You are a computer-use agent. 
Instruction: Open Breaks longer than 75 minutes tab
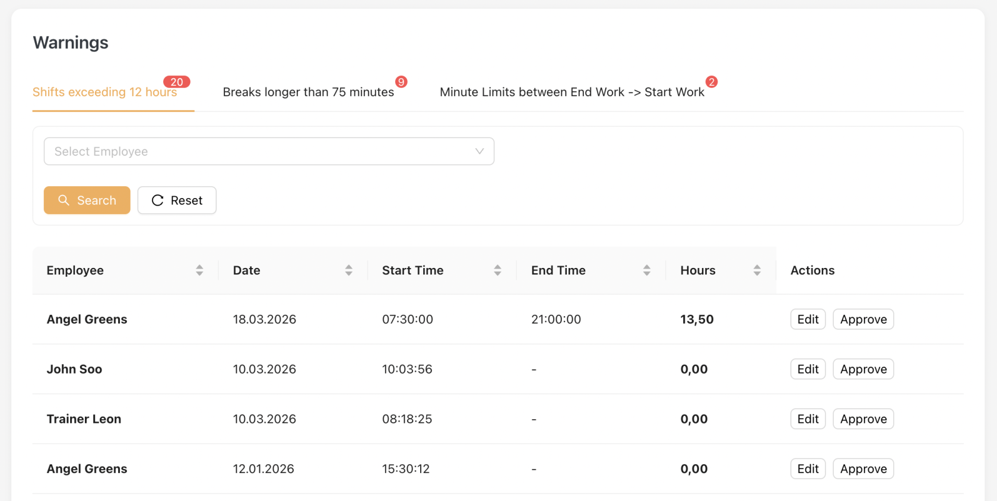click(x=308, y=92)
